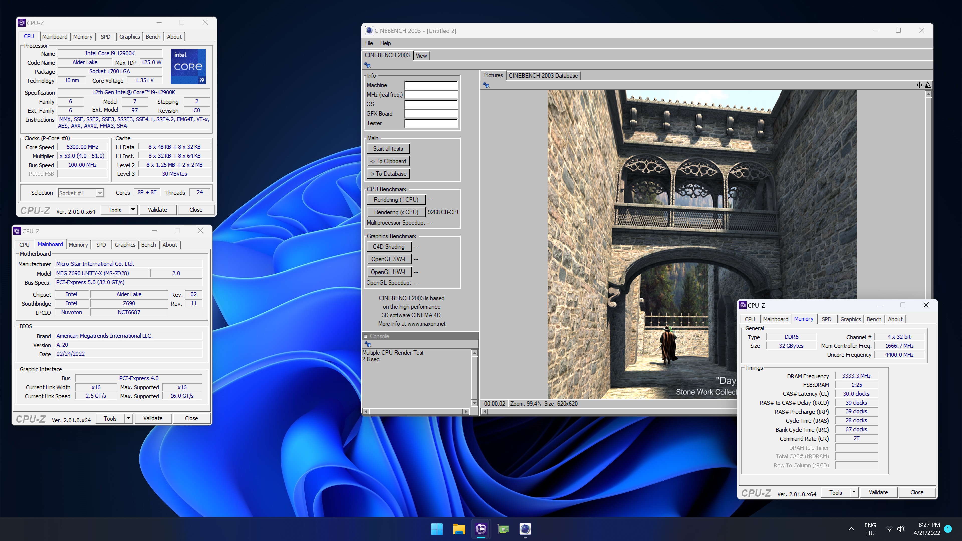Run OpenGL SW-L test

click(389, 259)
